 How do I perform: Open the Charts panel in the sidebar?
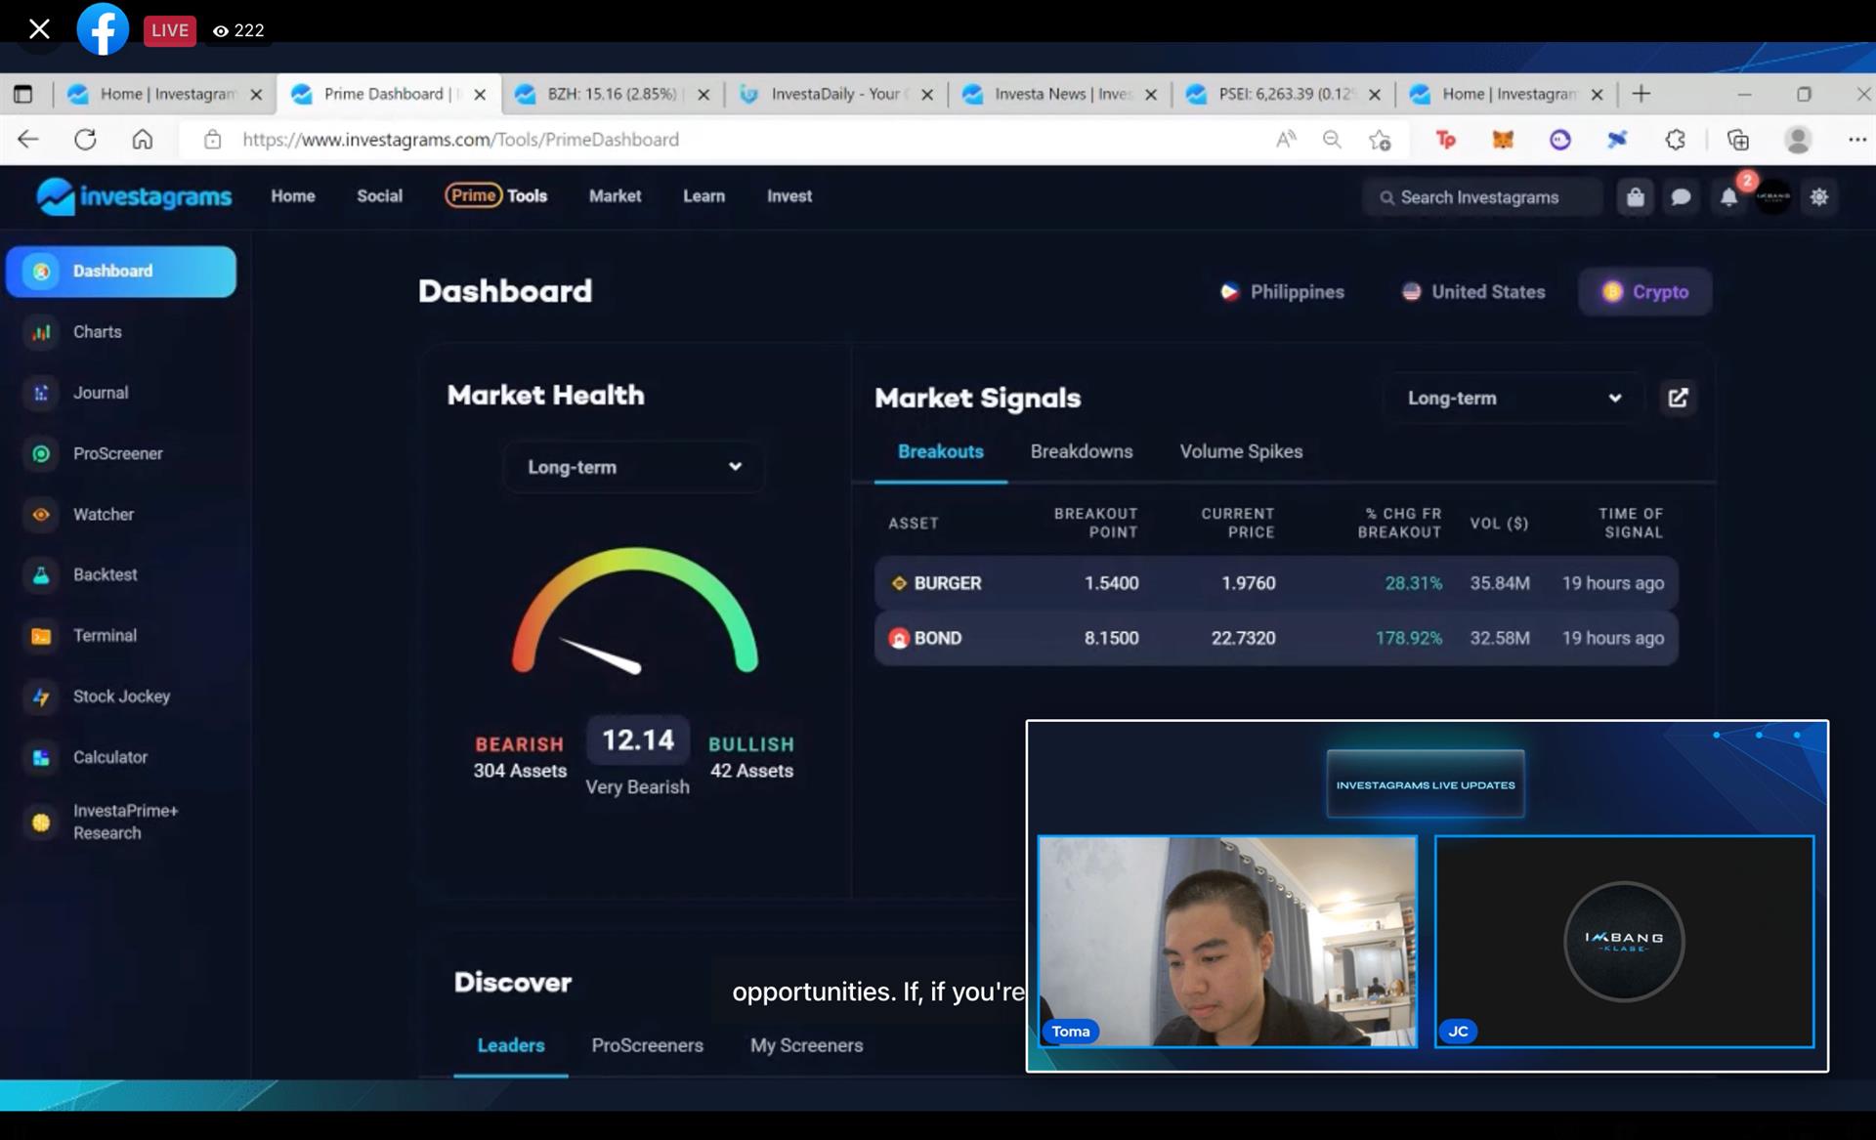coord(98,331)
